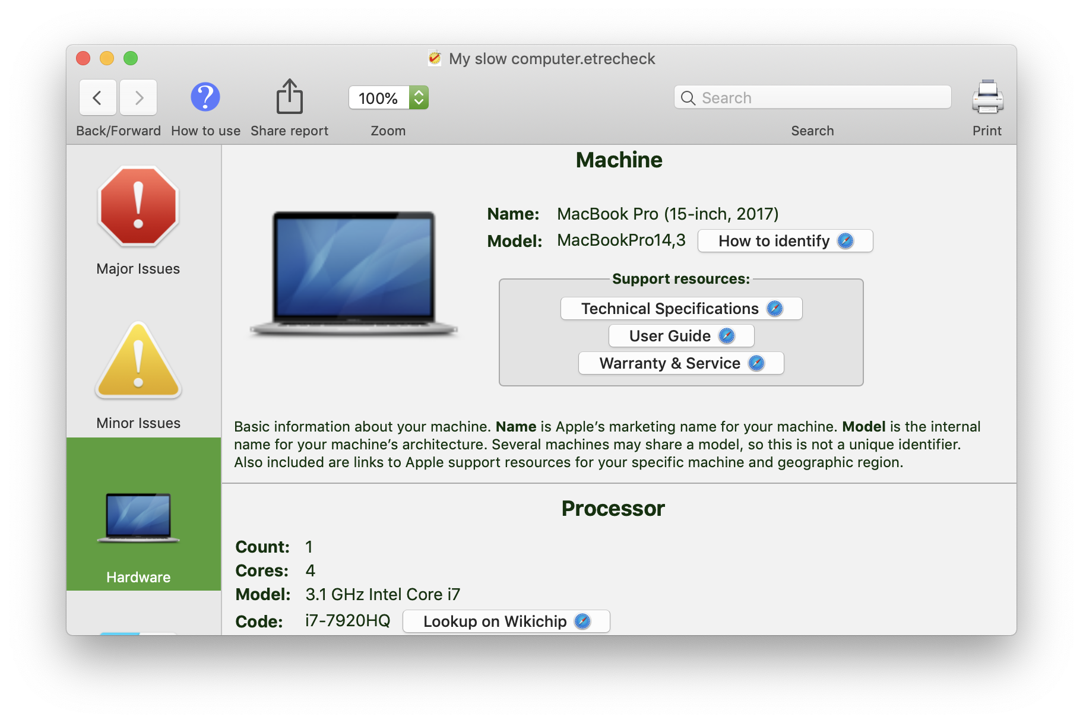Maximize window with green button

tap(131, 58)
